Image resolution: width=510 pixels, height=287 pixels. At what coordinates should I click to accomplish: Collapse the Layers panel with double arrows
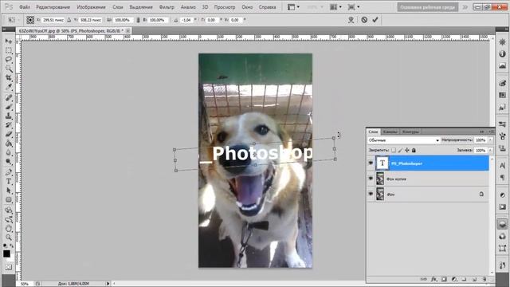[x=481, y=132]
